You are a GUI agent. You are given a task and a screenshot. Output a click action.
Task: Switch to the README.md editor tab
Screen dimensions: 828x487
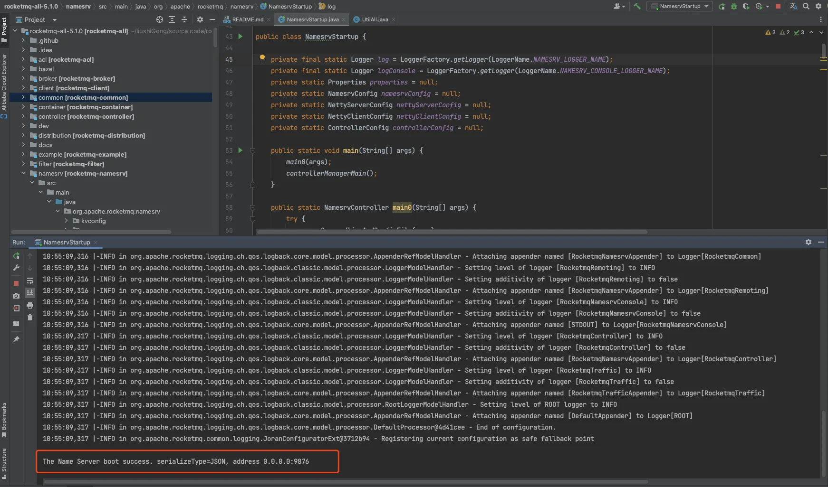pos(247,19)
